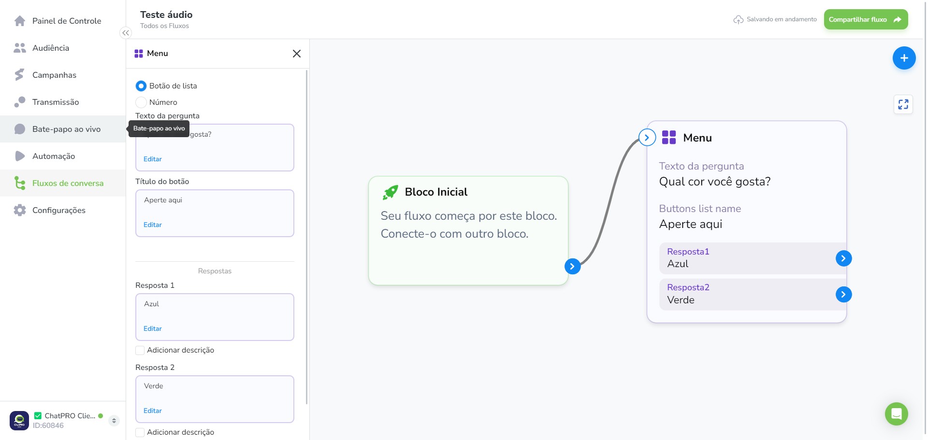The image size is (928, 440).
Task: Click Todos os Fluxos breadcrumb link
Action: pyautogui.click(x=164, y=26)
